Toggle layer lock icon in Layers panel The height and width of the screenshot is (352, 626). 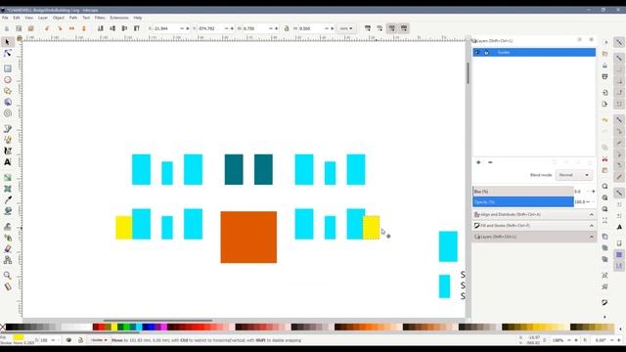(x=486, y=52)
